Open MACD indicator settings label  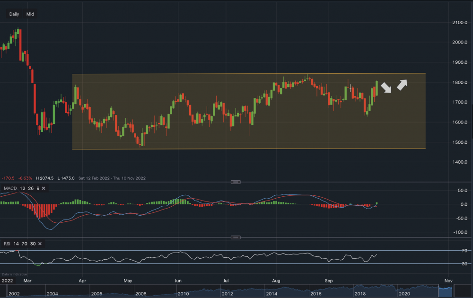(x=10, y=189)
